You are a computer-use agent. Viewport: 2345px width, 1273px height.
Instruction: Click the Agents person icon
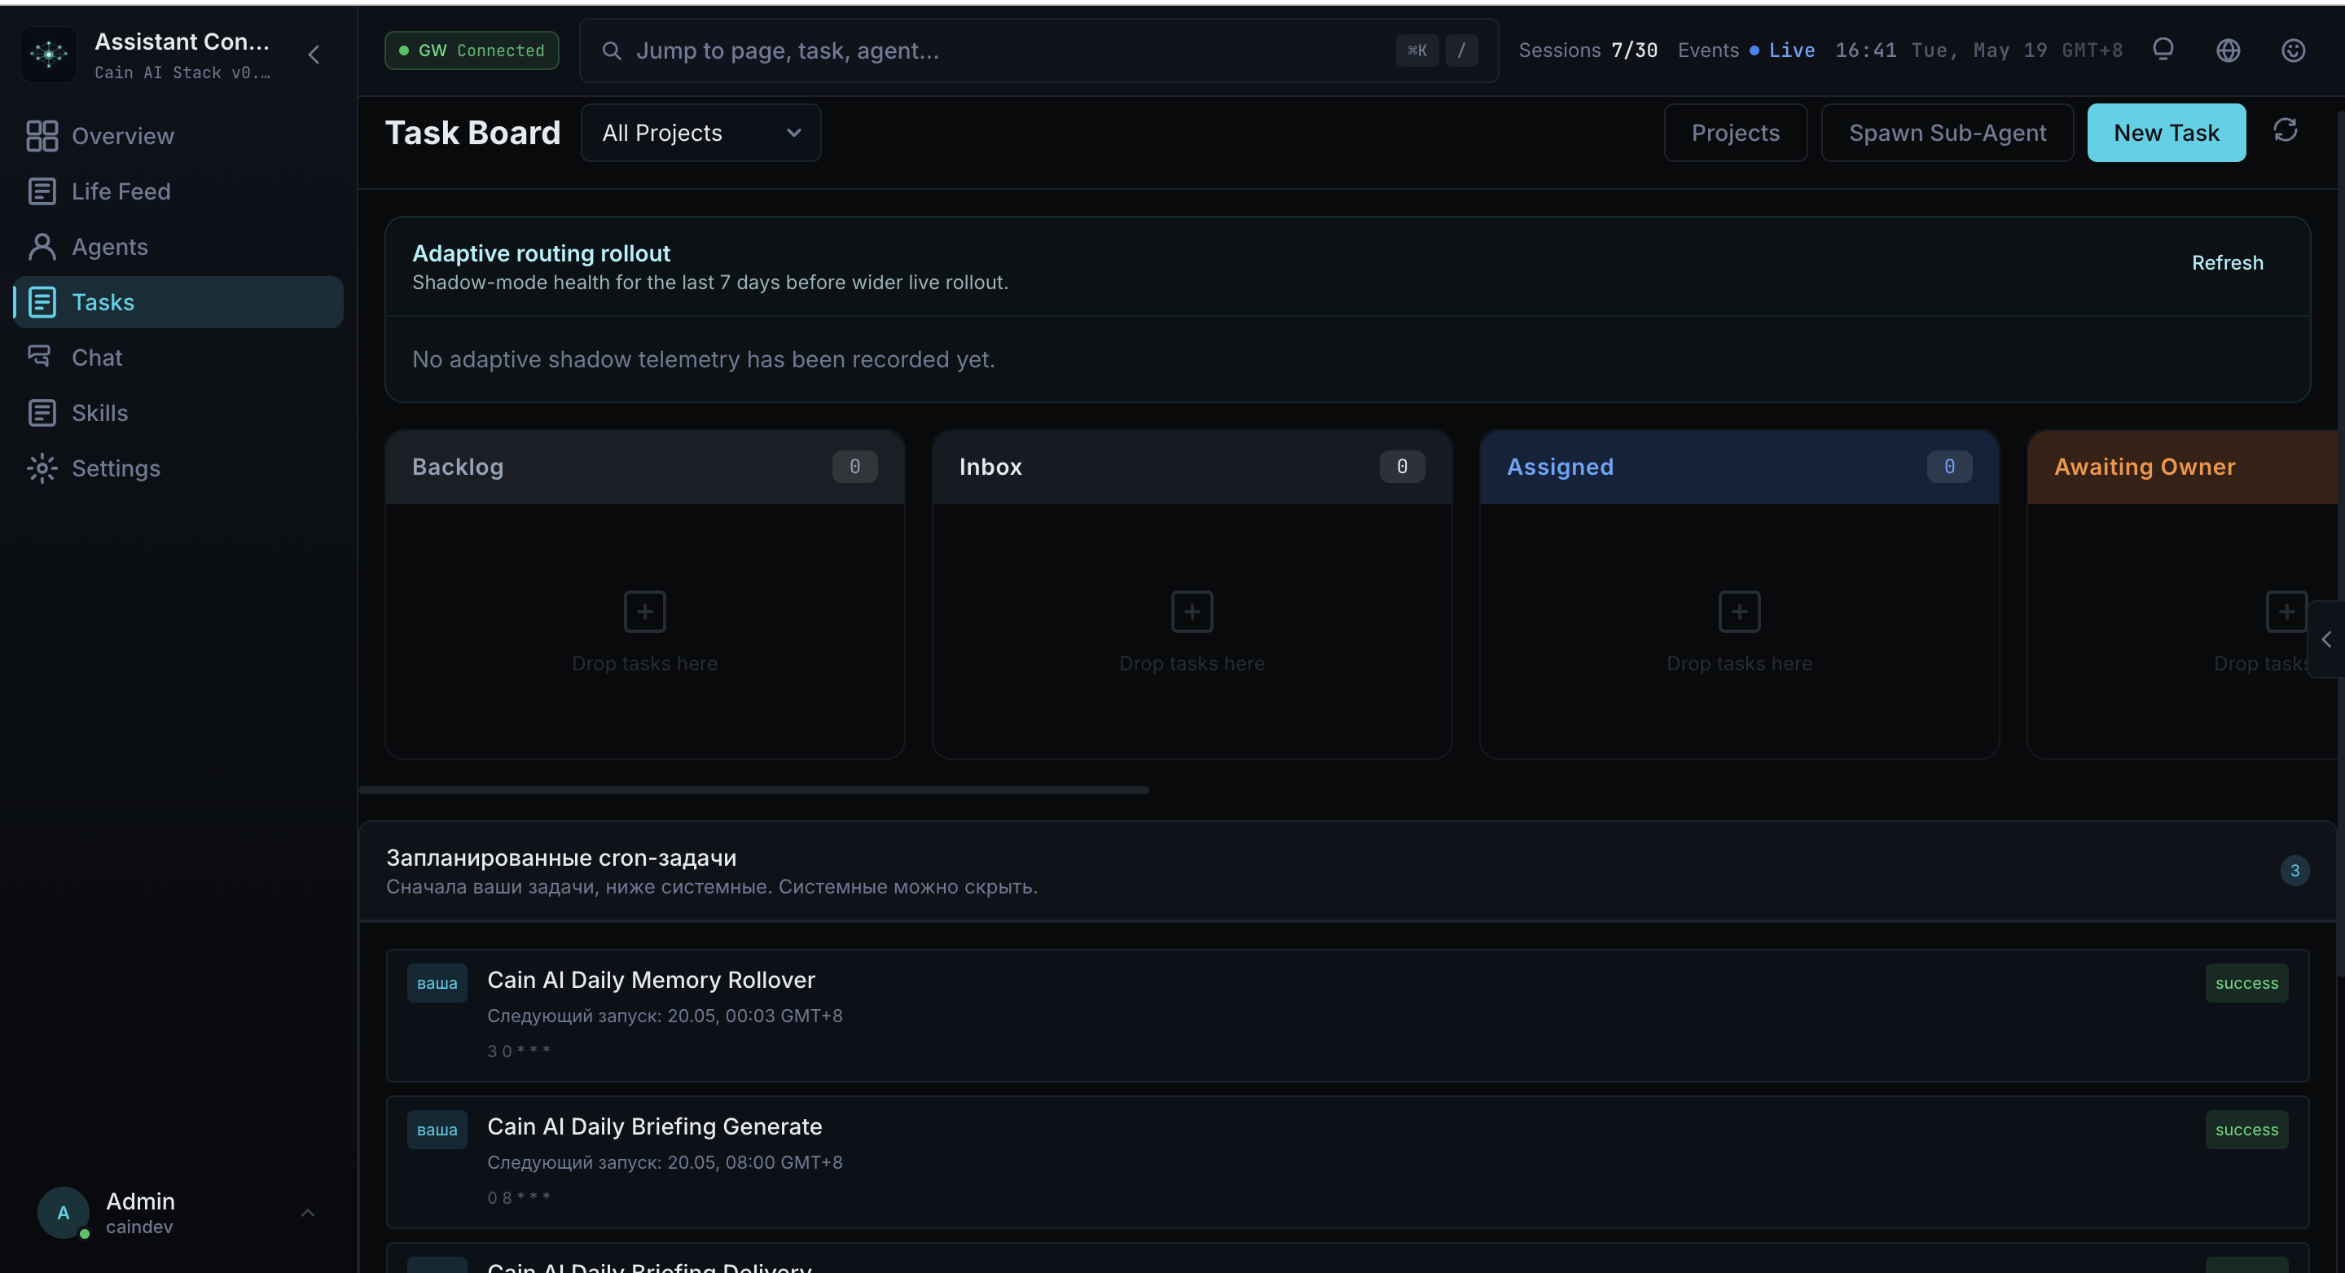42,247
